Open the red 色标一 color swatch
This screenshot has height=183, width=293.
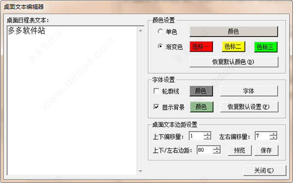[x=201, y=46]
